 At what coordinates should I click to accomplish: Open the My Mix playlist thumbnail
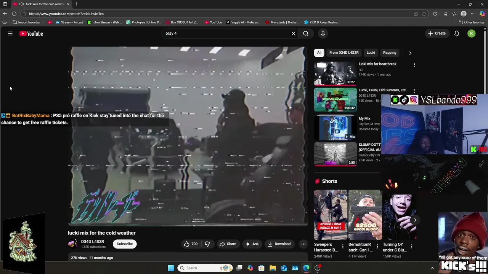pos(335,128)
